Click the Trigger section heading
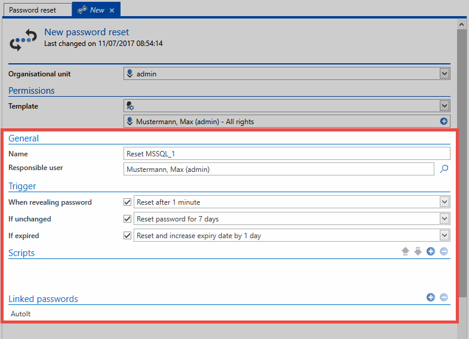Viewport: 469px width, 339px height. tap(22, 186)
